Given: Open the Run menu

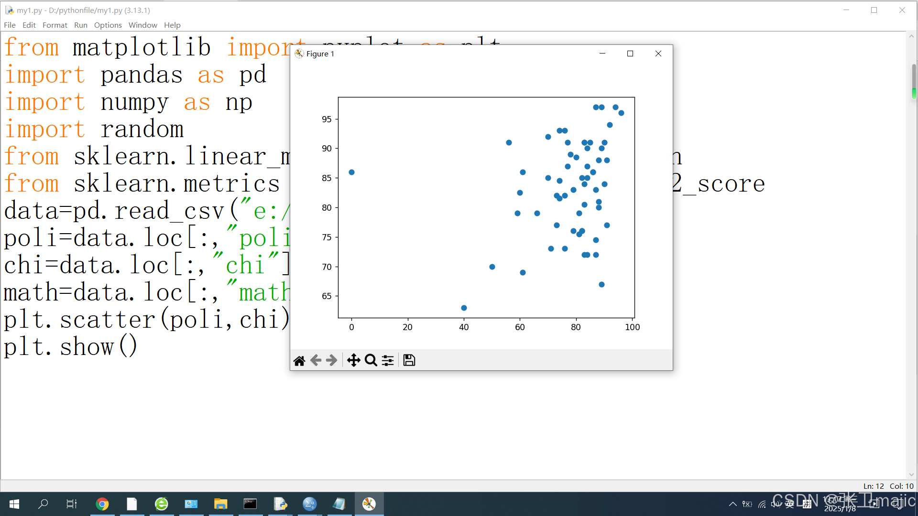Looking at the screenshot, I should click(80, 25).
